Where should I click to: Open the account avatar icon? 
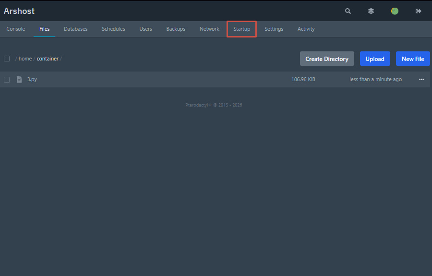(395, 11)
